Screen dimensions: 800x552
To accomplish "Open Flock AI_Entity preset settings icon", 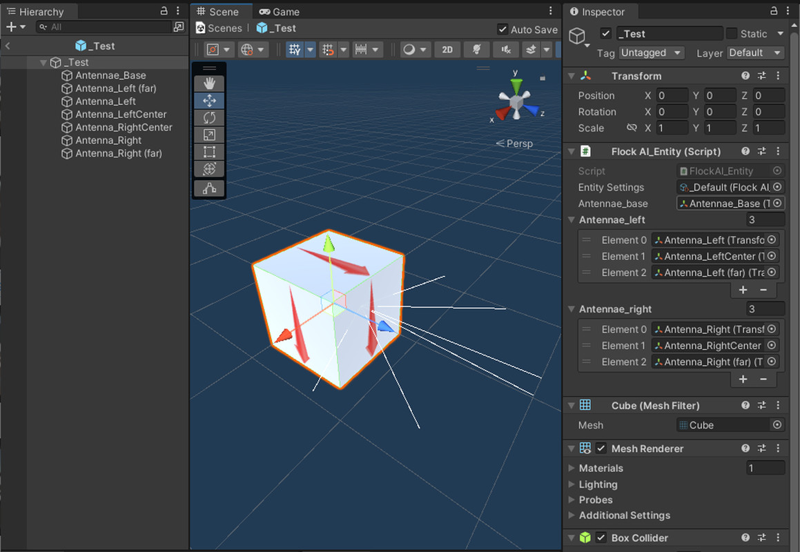I will (762, 151).
